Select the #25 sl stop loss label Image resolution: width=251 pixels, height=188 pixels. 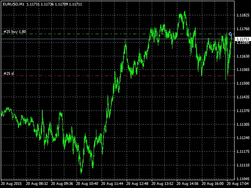coord(9,74)
